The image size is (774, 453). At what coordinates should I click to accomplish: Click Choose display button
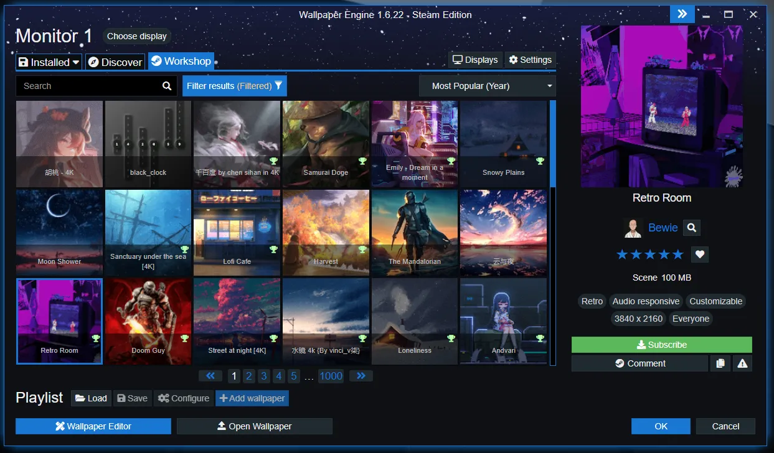(x=137, y=36)
